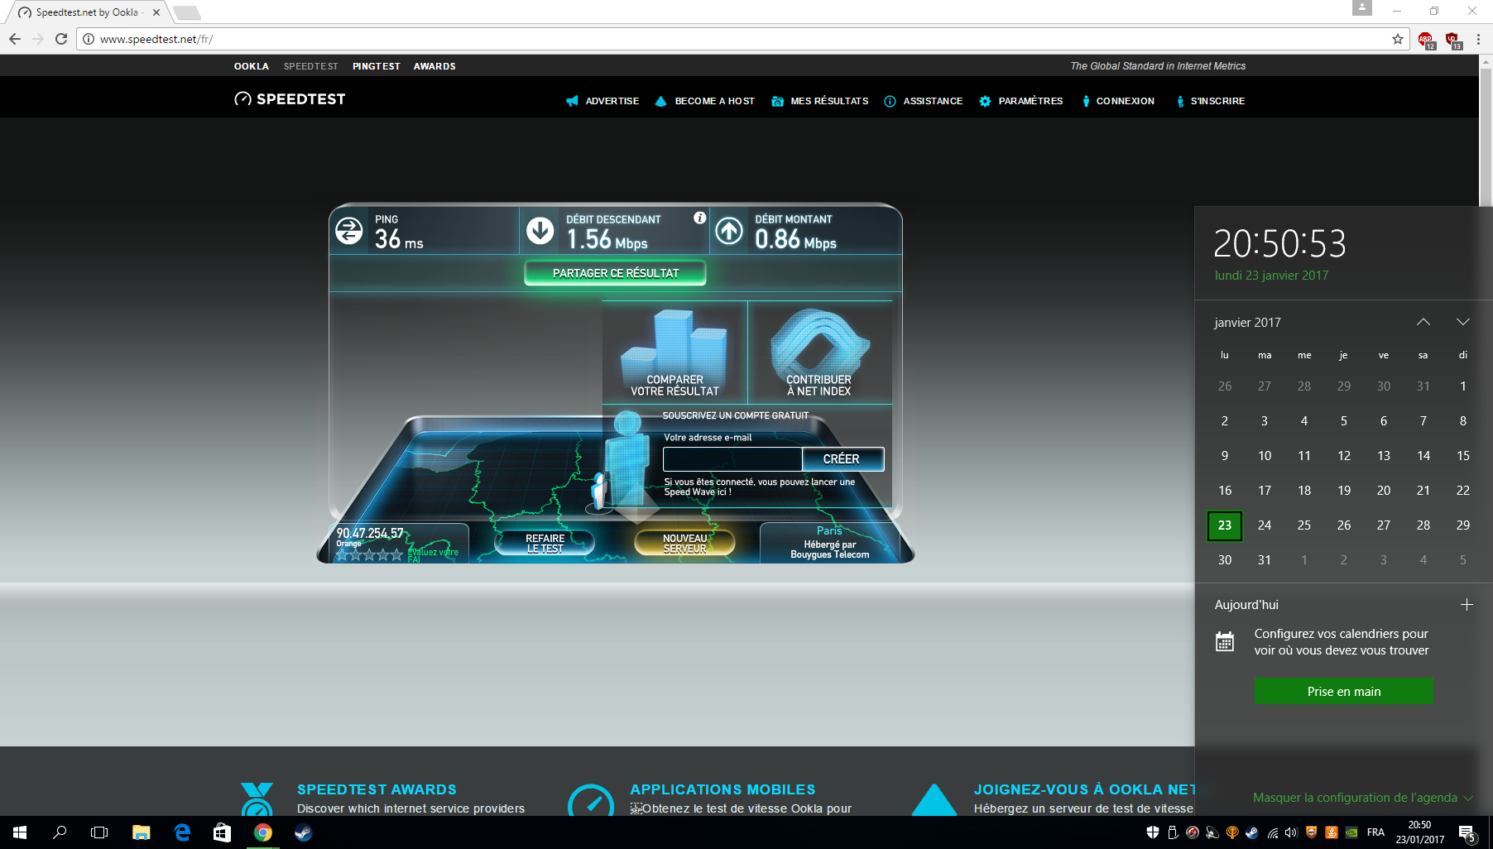
Task: Reload the page with the refresh icon
Action: (x=61, y=39)
